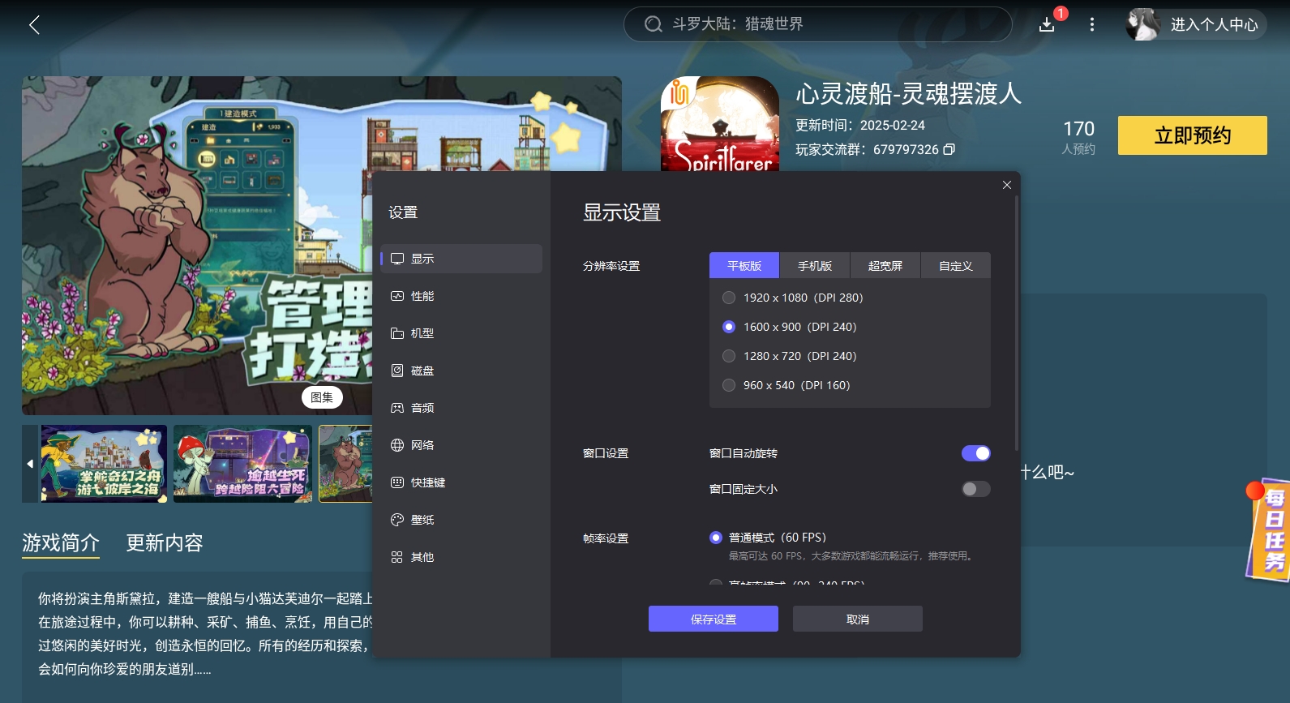Open the 游戏简介 tab
The width and height of the screenshot is (1290, 703).
tap(61, 542)
